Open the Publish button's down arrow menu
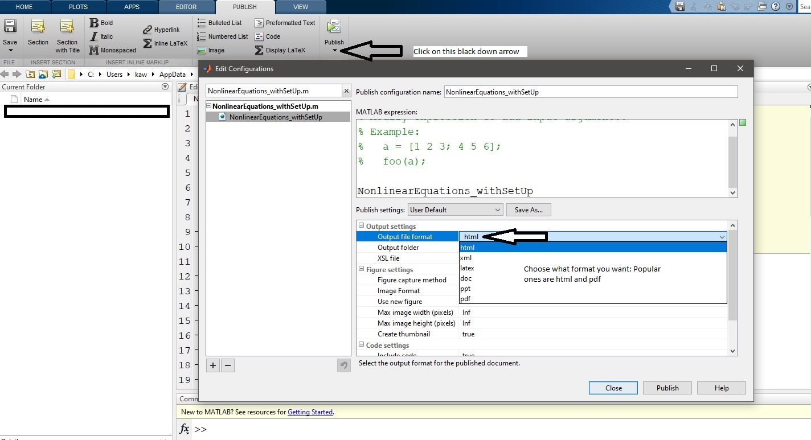 click(334, 51)
